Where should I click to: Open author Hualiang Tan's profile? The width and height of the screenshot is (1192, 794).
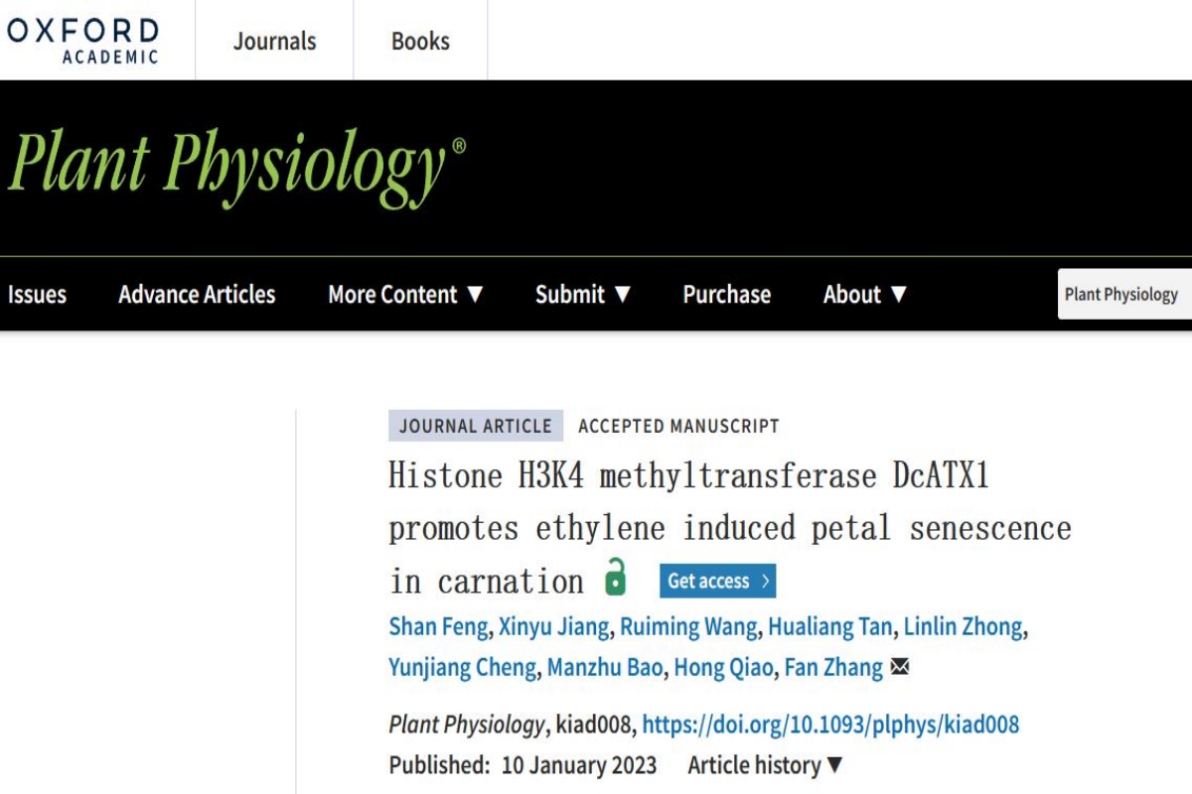(830, 627)
